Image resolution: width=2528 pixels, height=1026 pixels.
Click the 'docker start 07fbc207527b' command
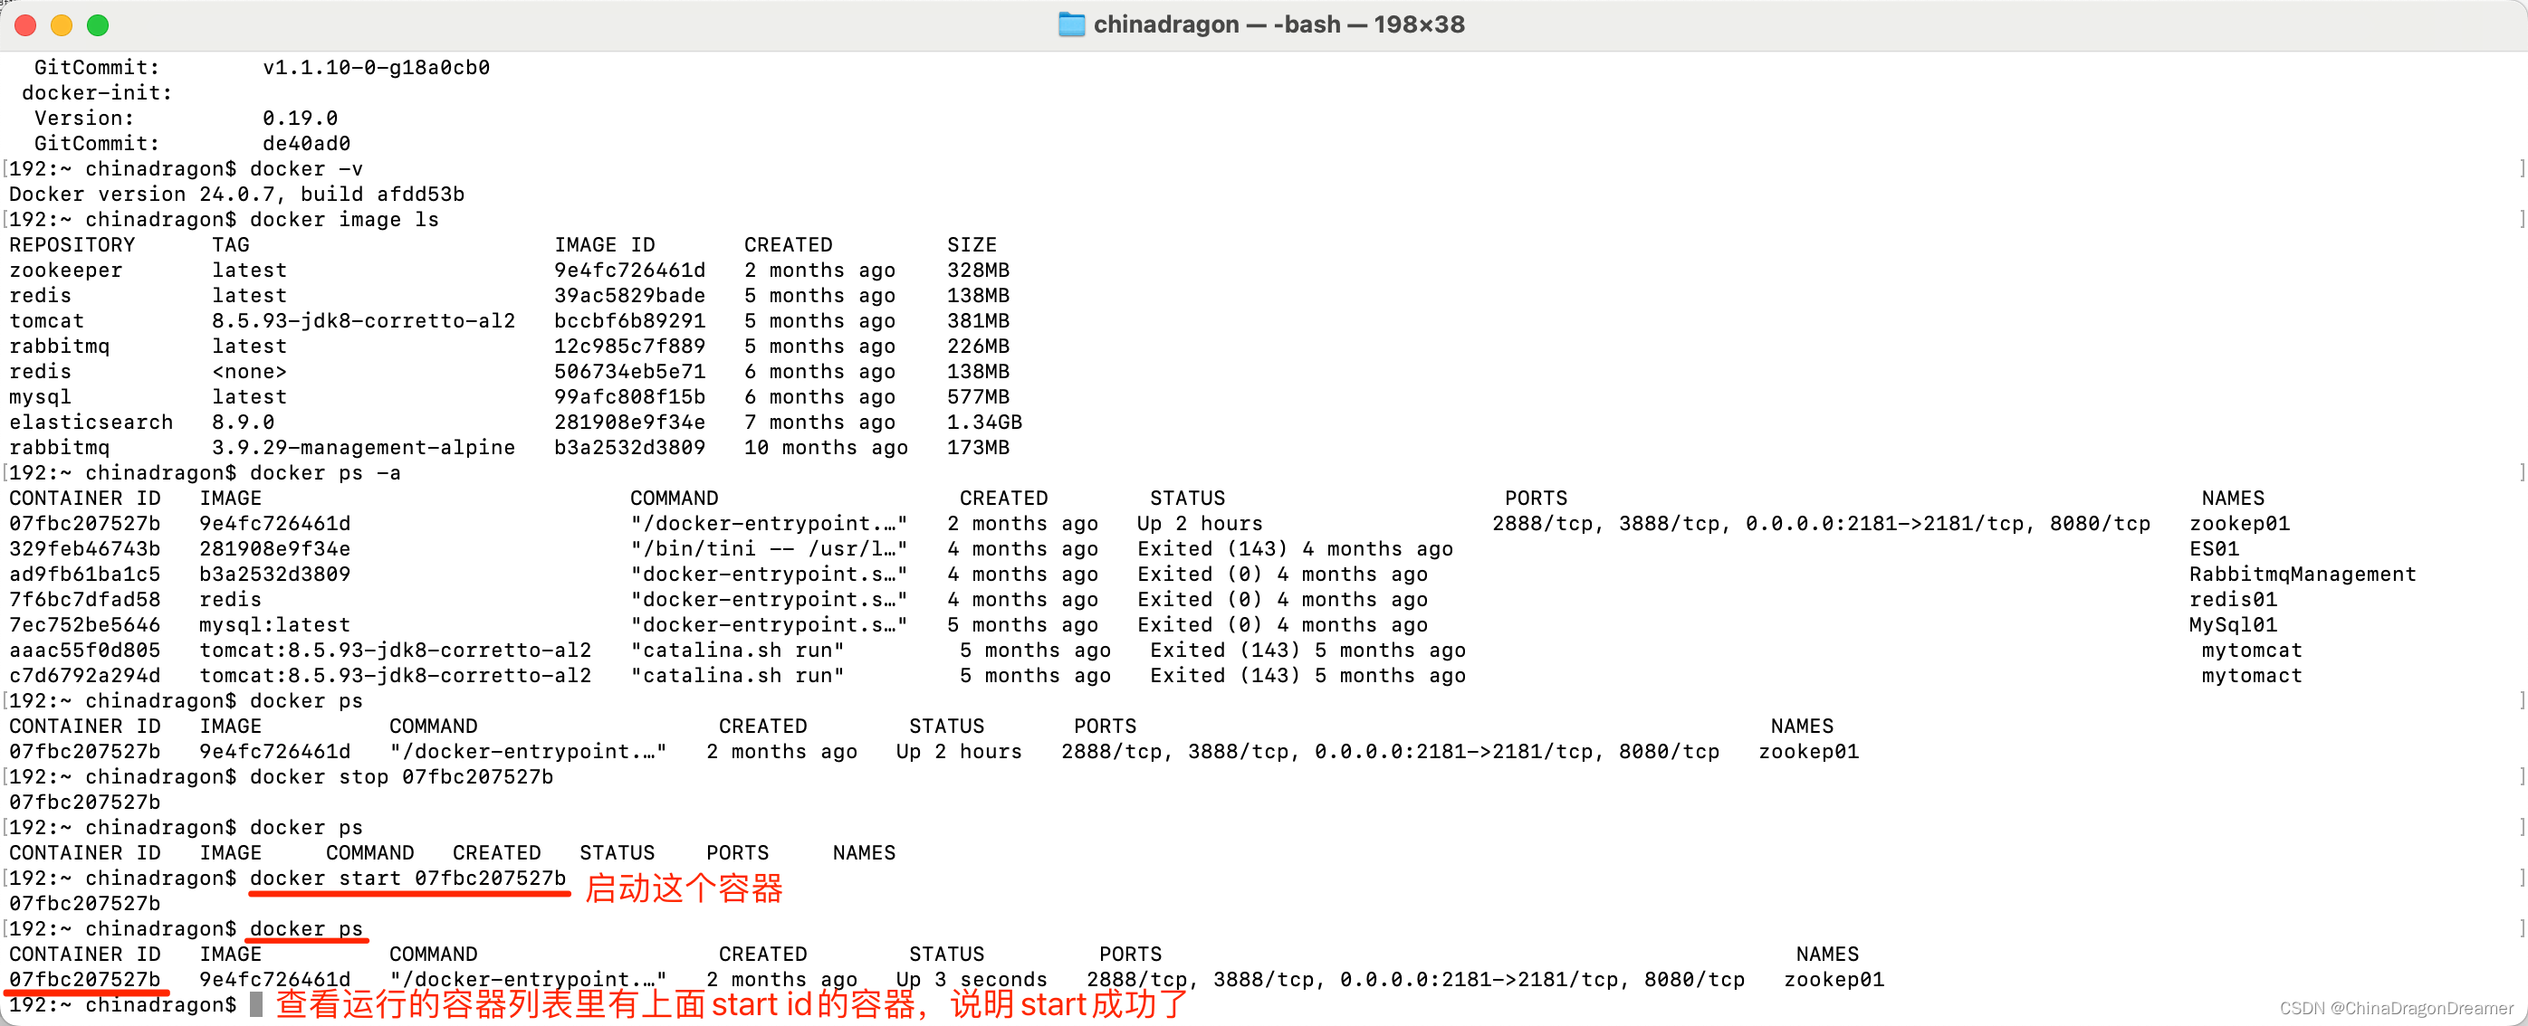[407, 878]
